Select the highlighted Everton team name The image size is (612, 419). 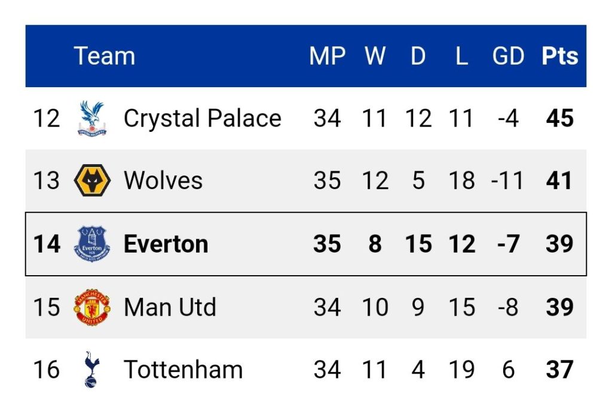click(166, 244)
